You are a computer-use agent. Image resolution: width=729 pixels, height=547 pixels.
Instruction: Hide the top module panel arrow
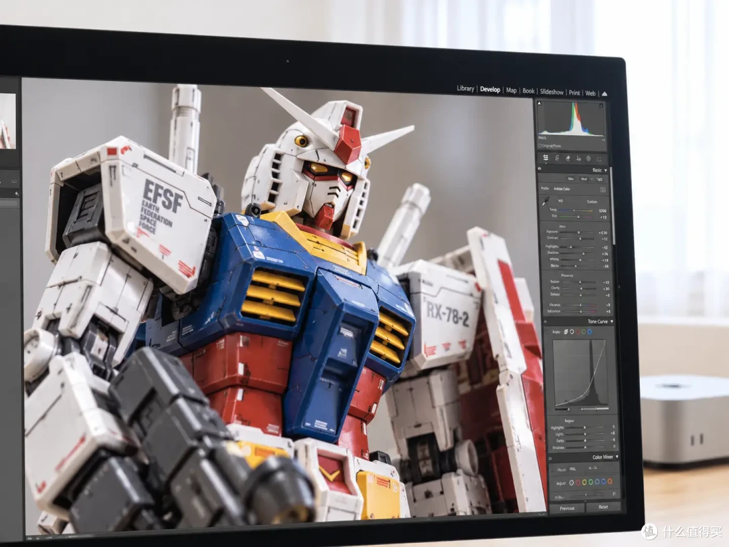click(x=604, y=94)
